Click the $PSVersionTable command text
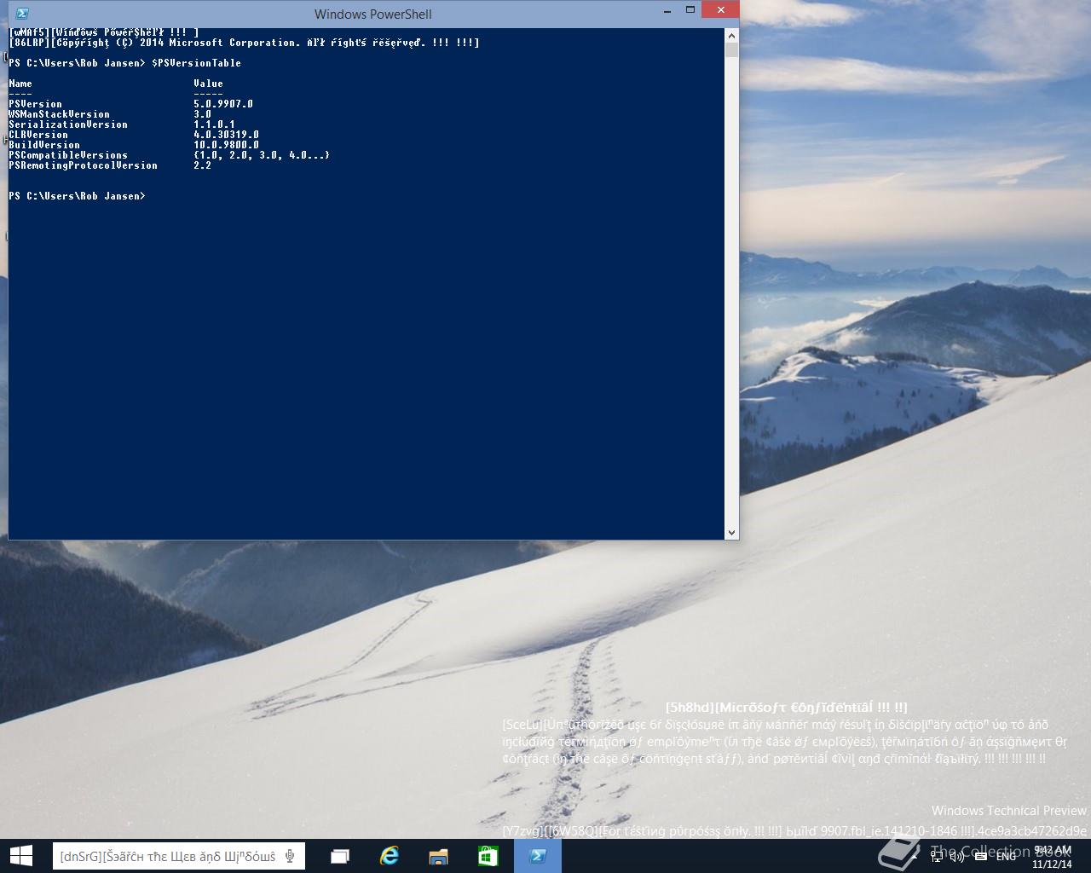This screenshot has width=1091, height=873. (196, 63)
